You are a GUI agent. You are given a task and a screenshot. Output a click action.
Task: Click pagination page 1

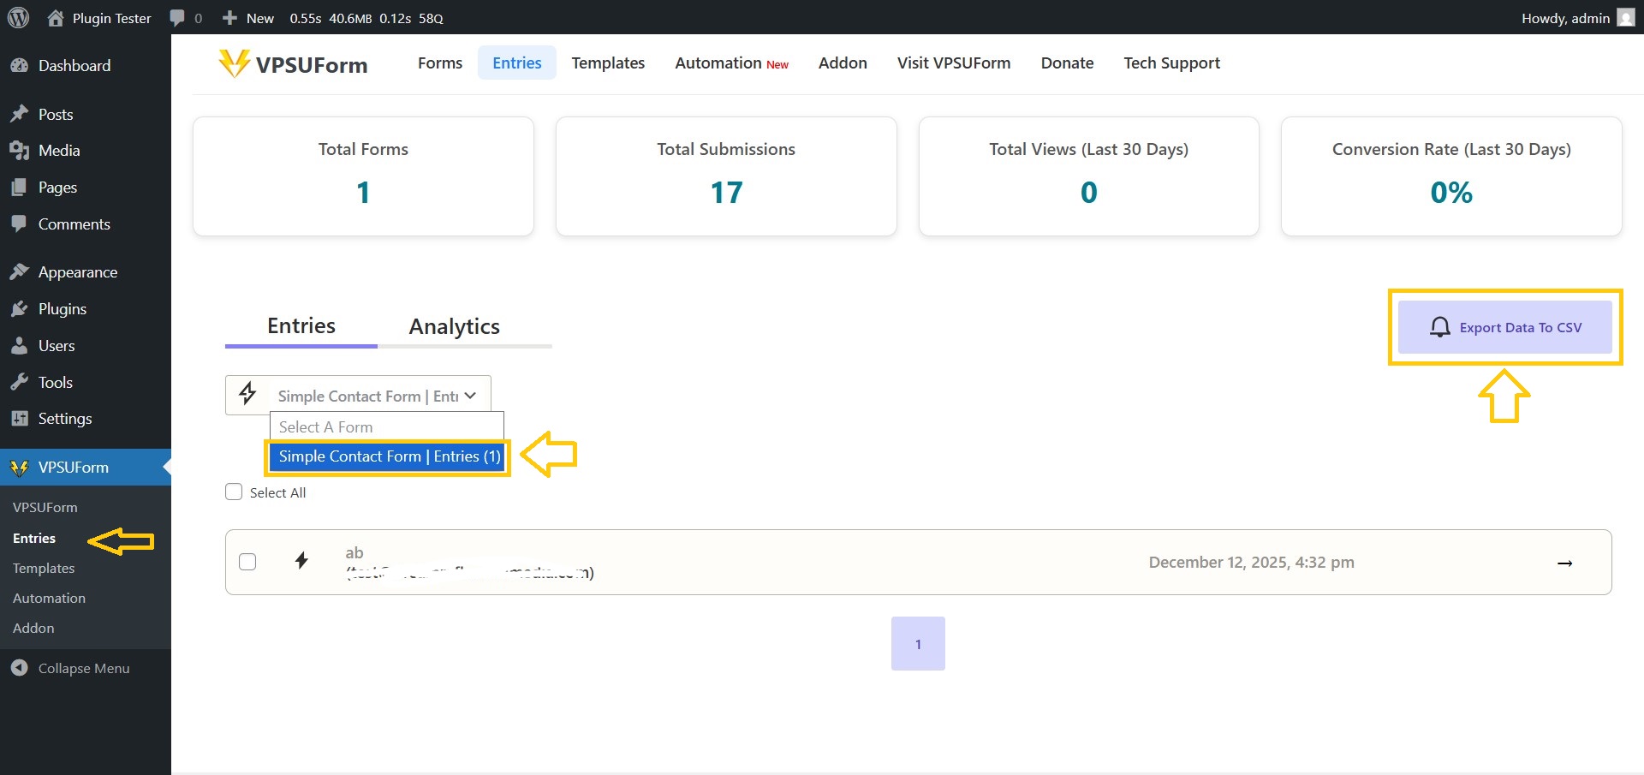pos(917,643)
